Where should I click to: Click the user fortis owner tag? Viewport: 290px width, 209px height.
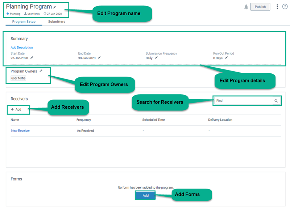[18, 78]
